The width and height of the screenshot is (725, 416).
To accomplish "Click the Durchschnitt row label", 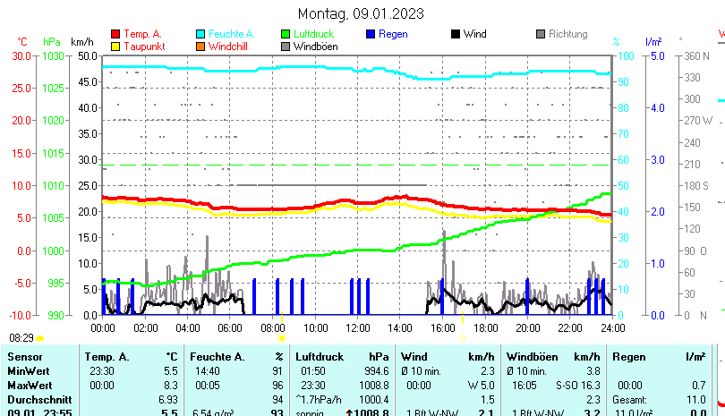I will pyautogui.click(x=37, y=398).
